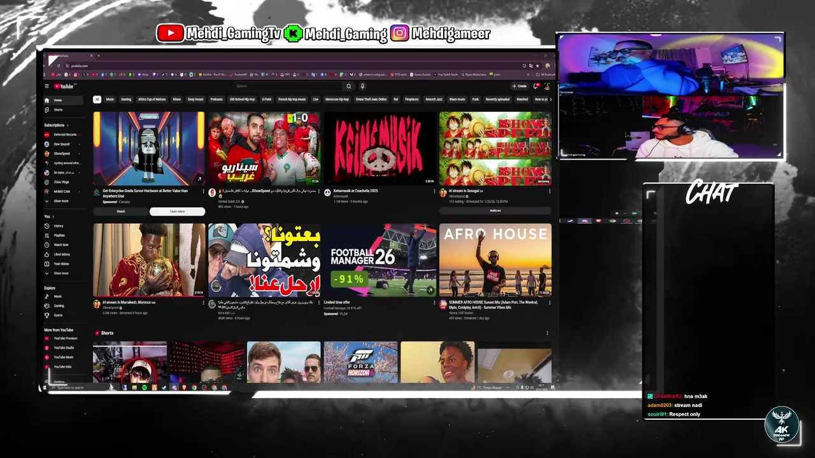
Task: Open Sports under Explore
Action: coord(63,315)
